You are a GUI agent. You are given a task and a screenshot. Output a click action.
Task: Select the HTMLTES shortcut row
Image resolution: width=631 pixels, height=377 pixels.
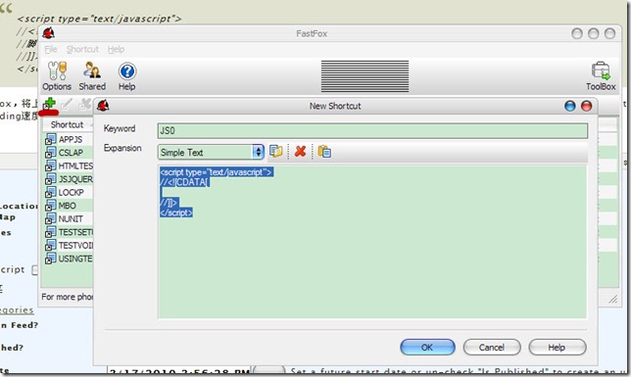point(69,166)
